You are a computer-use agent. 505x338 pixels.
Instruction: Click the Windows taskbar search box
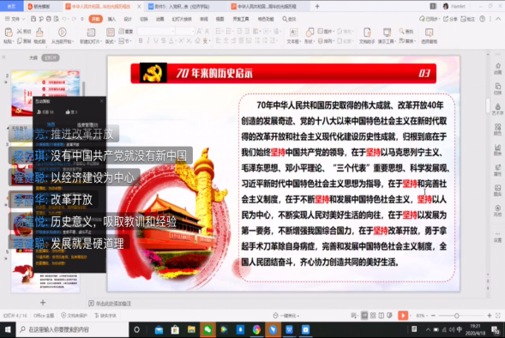pos(72,329)
